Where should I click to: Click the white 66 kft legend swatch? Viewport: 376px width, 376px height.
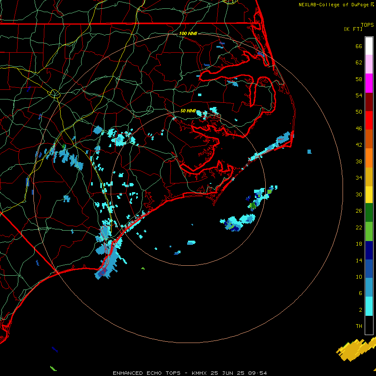click(x=369, y=46)
